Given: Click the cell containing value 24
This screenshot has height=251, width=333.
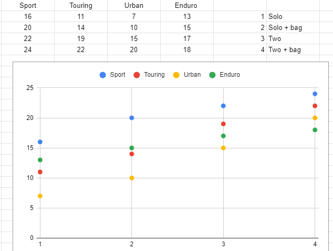Looking at the screenshot, I should (x=28, y=49).
